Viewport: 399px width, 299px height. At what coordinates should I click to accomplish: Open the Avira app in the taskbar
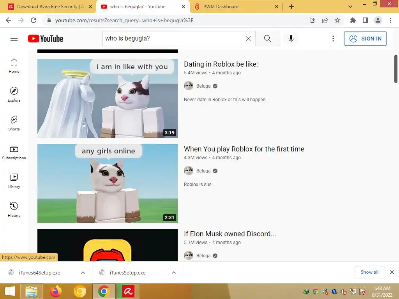pyautogui.click(x=128, y=291)
